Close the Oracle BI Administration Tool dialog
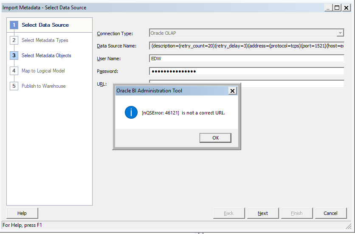This screenshot has height=234, width=355. pyautogui.click(x=232, y=91)
